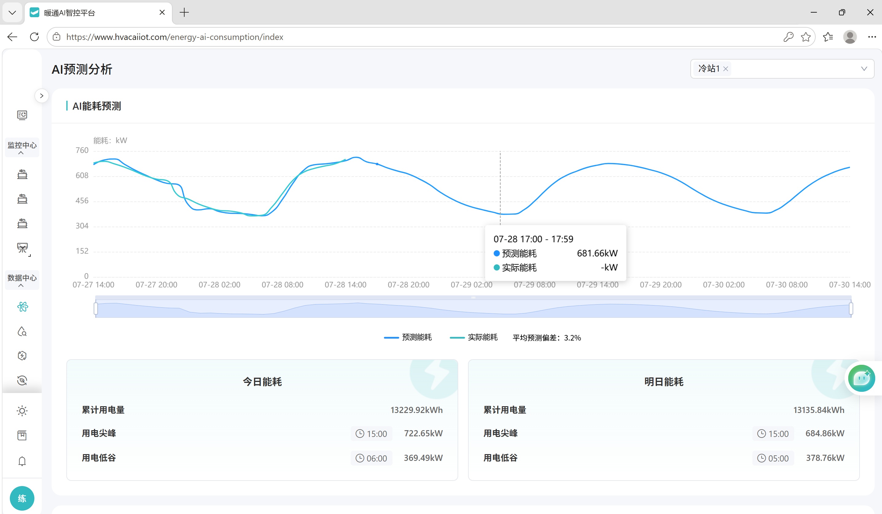Image resolution: width=882 pixels, height=514 pixels.
Task: Click the AI预测分析 page title
Action: [82, 69]
